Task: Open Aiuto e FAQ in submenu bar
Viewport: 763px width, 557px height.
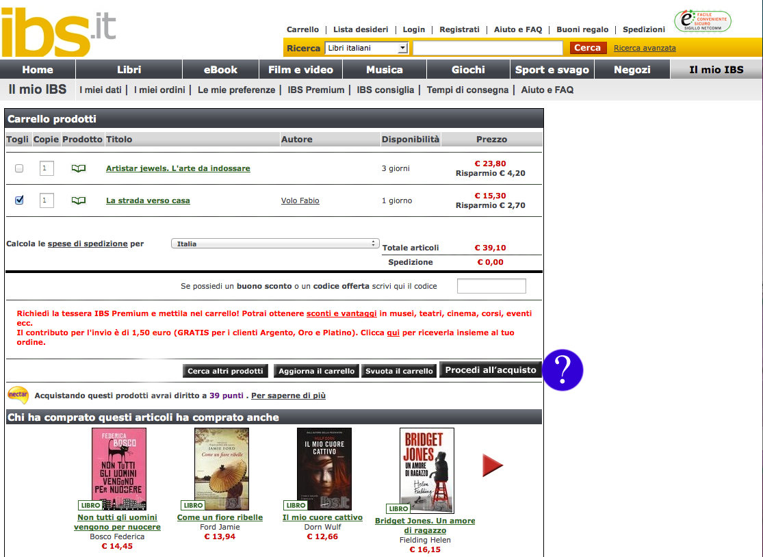Action: pos(547,90)
